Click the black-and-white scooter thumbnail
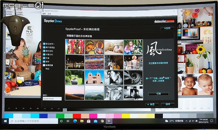This screenshot has height=130, width=218. [x=114, y=93]
